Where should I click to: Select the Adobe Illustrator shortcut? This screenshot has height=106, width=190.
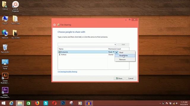tap(5, 78)
